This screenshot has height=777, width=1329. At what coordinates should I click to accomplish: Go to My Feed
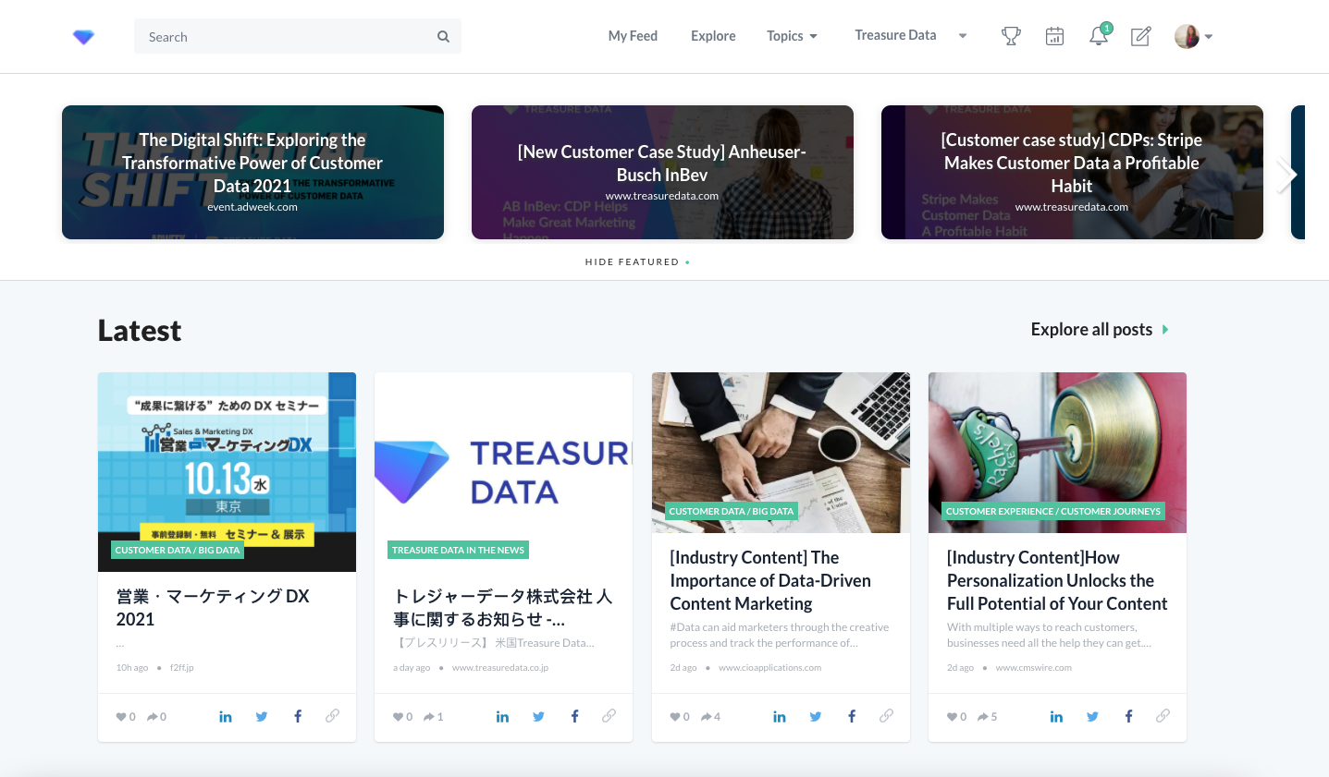[x=633, y=36]
